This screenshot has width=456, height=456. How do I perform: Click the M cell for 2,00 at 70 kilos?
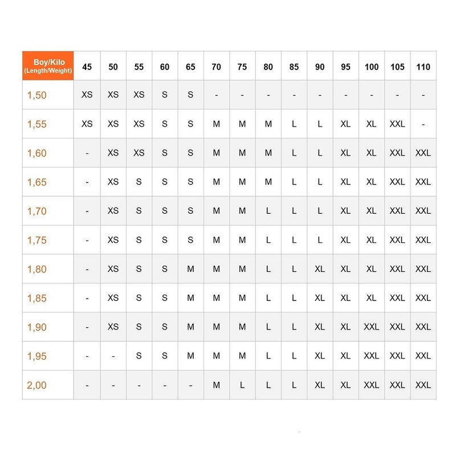[217, 385]
